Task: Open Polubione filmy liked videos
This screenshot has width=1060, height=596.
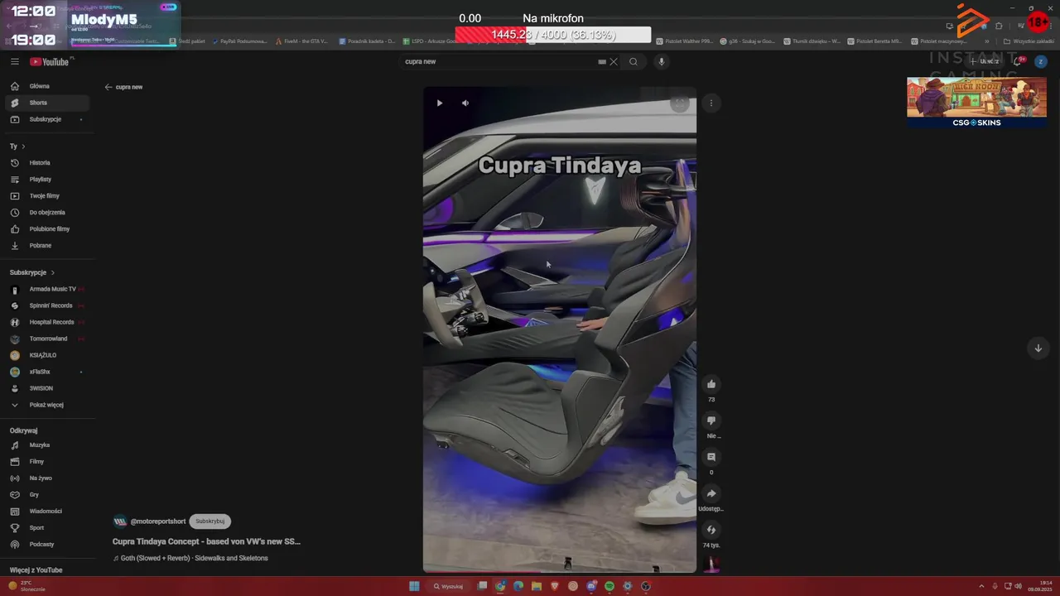Action: click(47, 229)
